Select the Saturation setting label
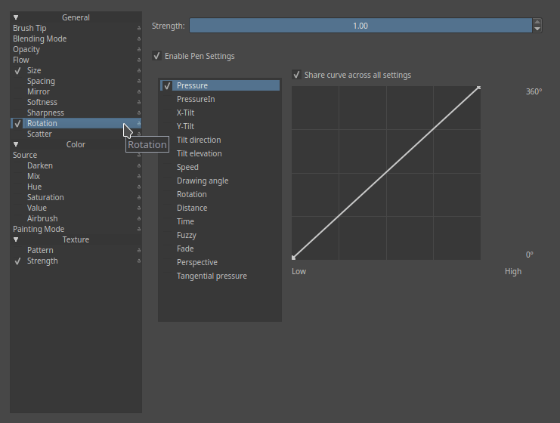Viewport: 560px width, 423px height. coord(45,197)
